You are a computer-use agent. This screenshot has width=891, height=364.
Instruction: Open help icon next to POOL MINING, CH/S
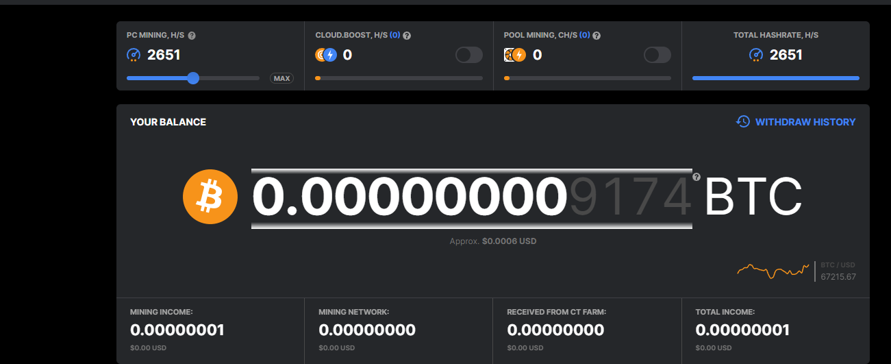click(597, 36)
